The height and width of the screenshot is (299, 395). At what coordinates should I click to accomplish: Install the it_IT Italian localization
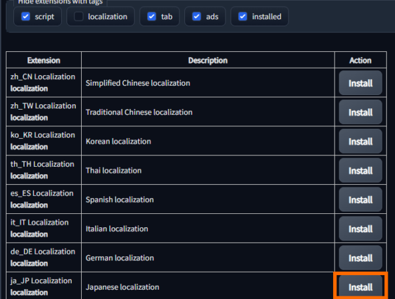click(x=360, y=229)
